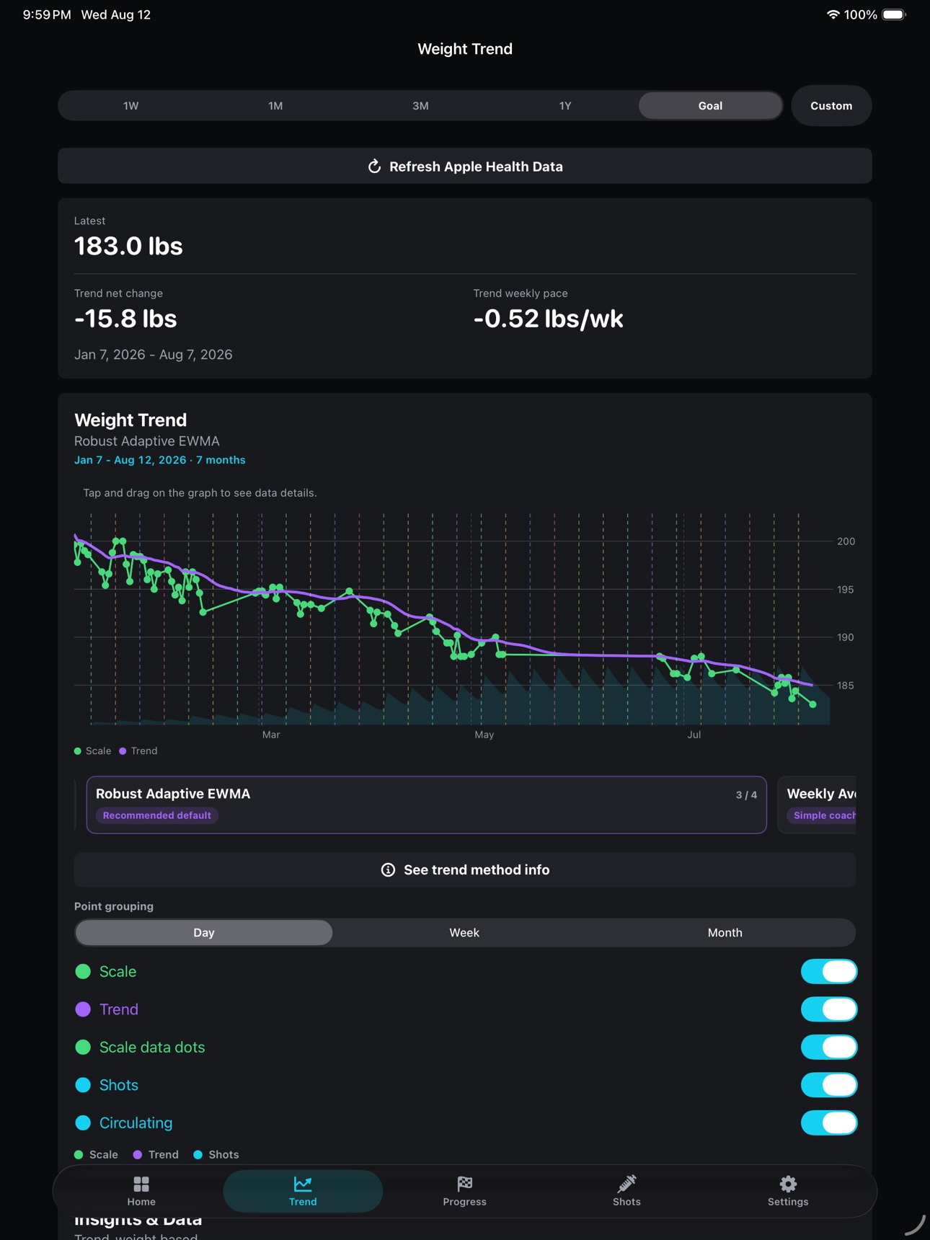The height and width of the screenshot is (1240, 930).
Task: Disable the Circulating toggle
Action: [x=829, y=1123]
